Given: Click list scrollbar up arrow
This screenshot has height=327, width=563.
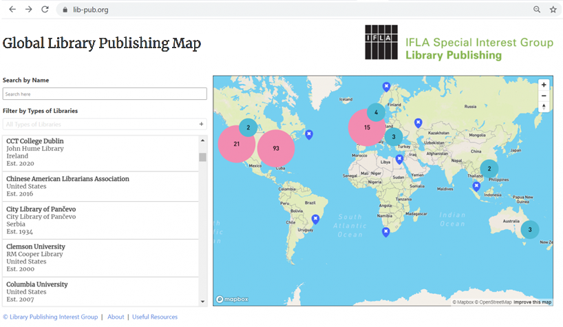Looking at the screenshot, I should click(x=203, y=140).
